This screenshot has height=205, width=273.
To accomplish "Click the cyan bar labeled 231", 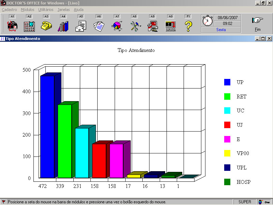I will [x=82, y=153].
